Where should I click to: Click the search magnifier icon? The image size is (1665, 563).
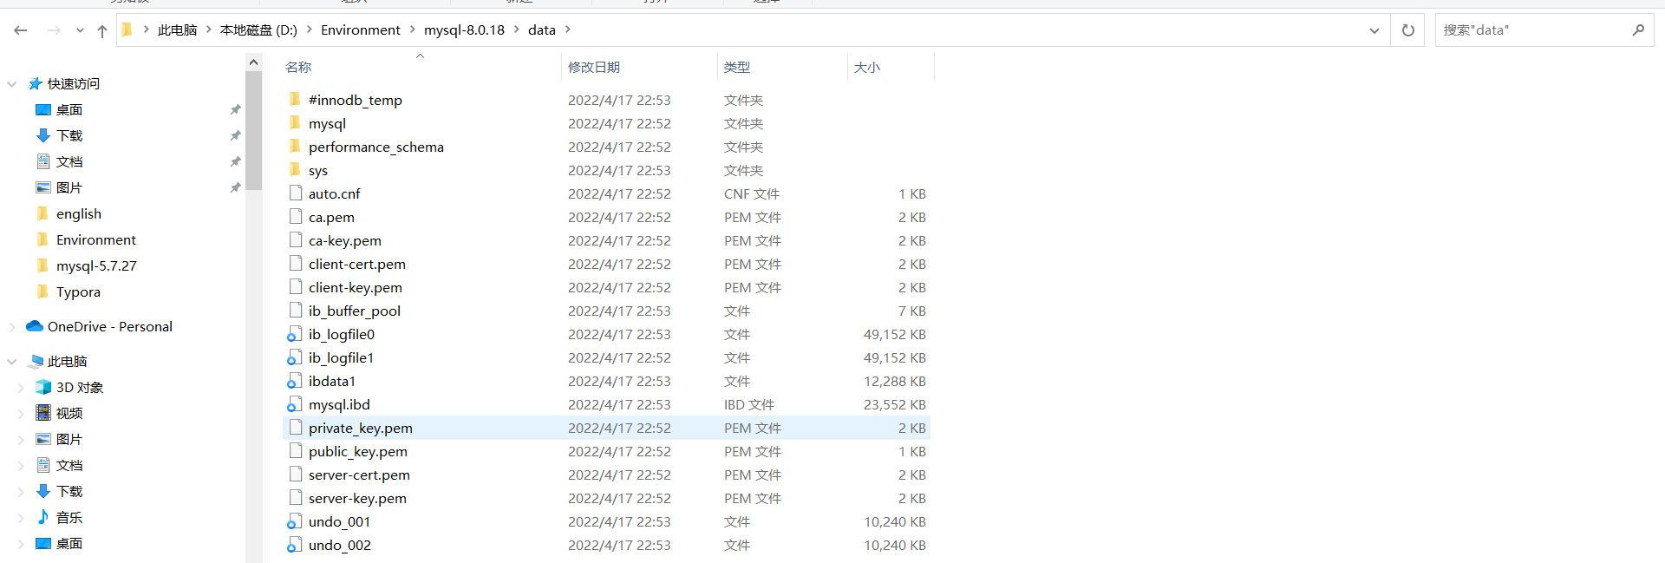(1638, 30)
